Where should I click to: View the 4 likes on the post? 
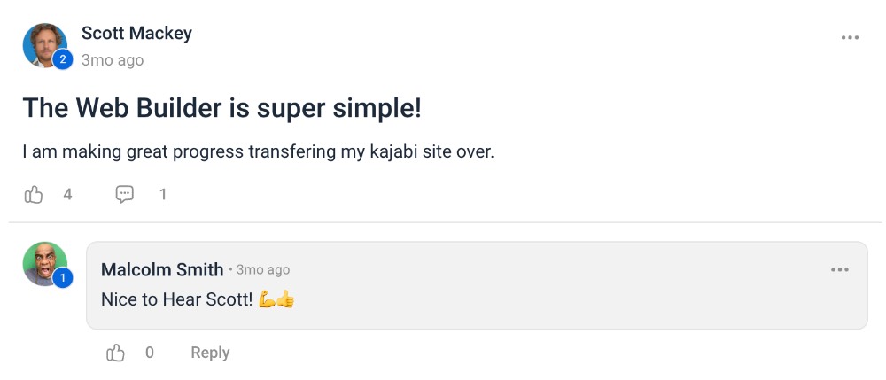click(x=67, y=194)
